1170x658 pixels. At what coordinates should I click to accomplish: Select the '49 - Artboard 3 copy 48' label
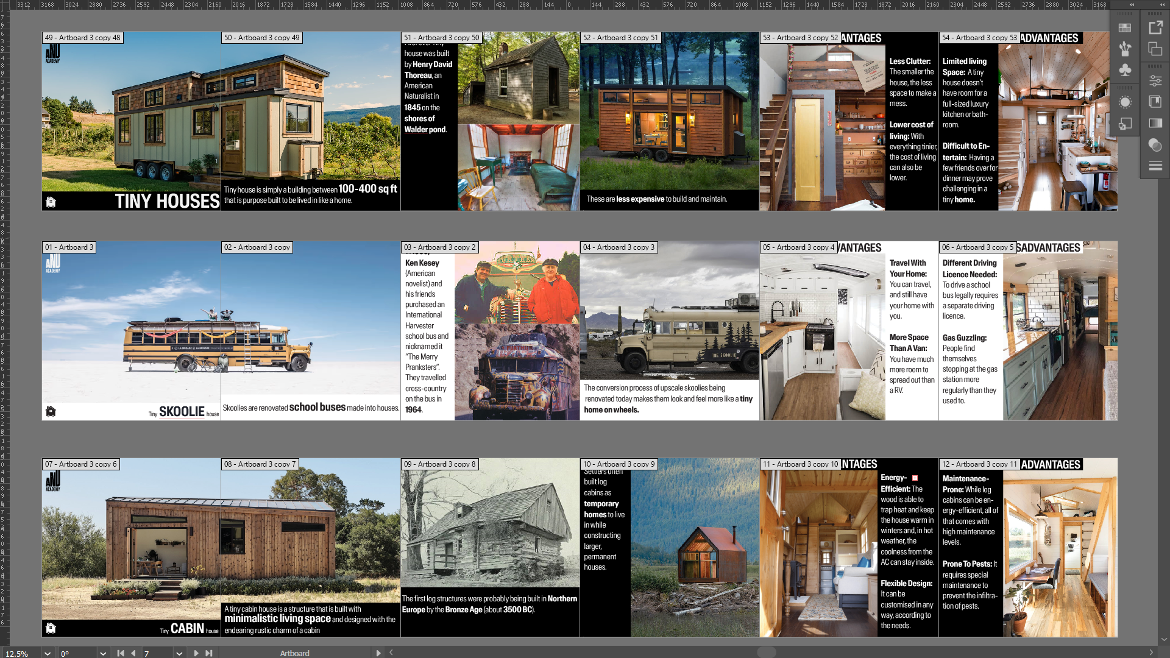[x=83, y=38]
